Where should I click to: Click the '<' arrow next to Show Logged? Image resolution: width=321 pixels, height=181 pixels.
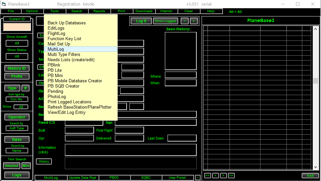coord(185,21)
